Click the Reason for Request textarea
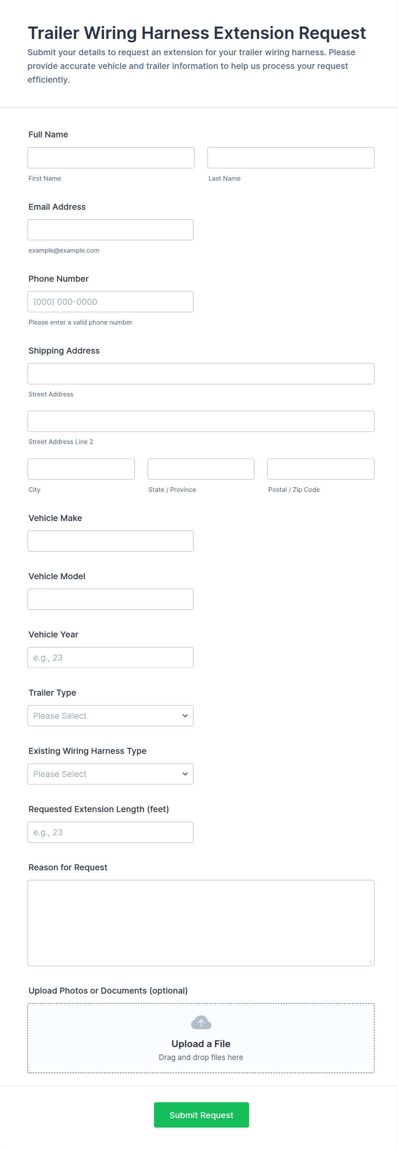 (201, 923)
